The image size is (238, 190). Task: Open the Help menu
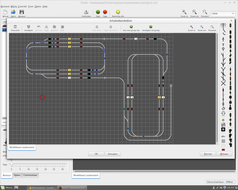click(x=45, y=7)
